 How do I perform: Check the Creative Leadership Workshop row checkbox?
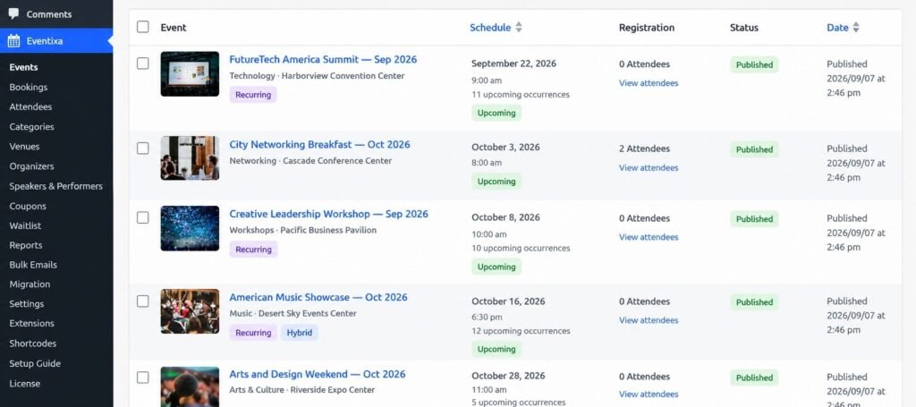[142, 217]
